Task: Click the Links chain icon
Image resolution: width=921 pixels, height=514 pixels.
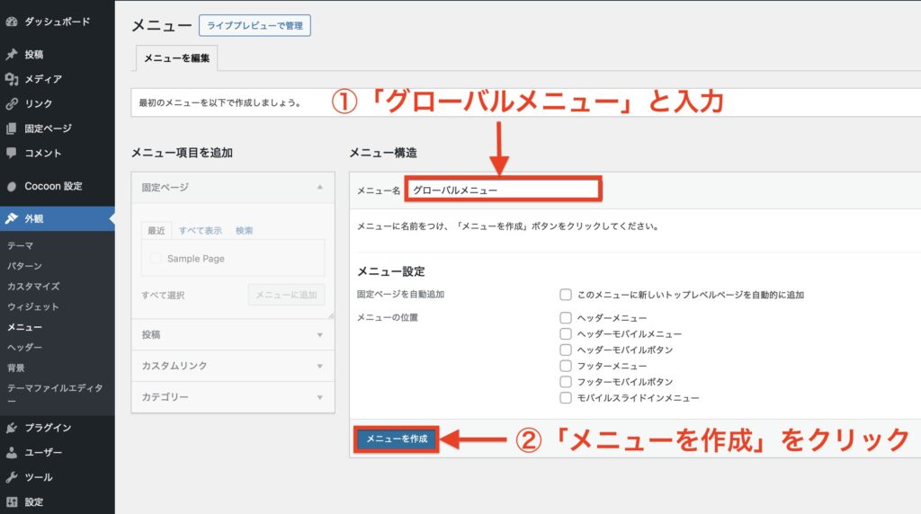Action: click(12, 103)
